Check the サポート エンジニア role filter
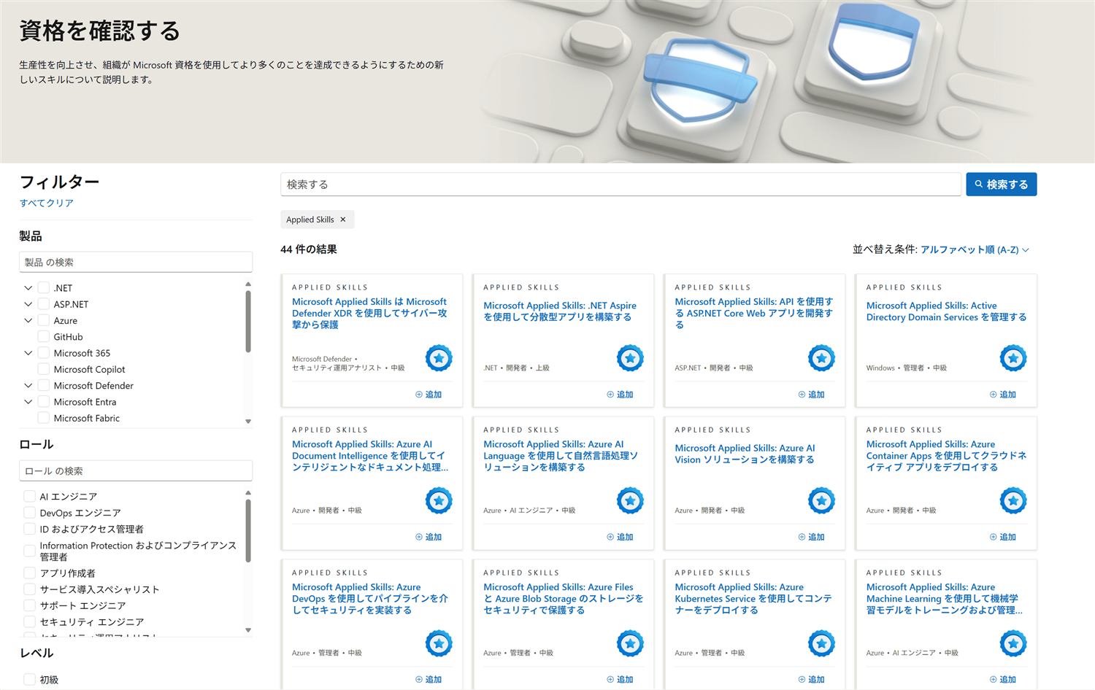Screen dimensions: 1095x690 (x=30, y=605)
